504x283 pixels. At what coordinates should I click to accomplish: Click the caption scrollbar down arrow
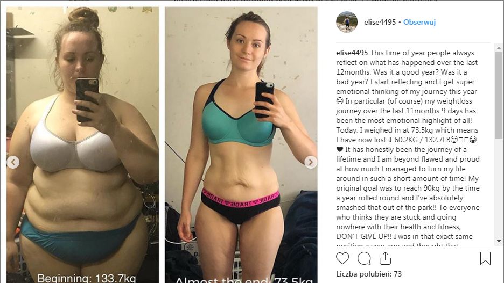tap(499, 241)
